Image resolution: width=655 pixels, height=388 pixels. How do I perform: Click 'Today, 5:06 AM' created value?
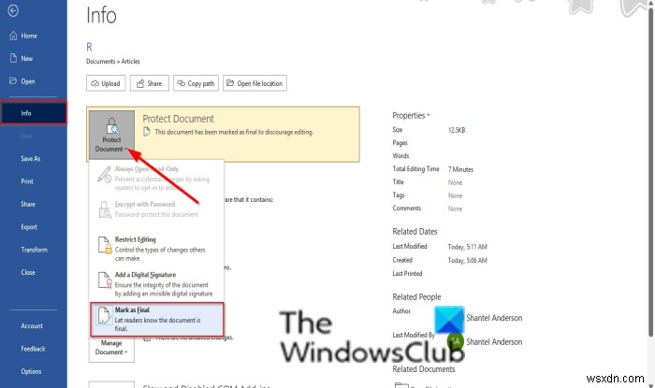[468, 260]
